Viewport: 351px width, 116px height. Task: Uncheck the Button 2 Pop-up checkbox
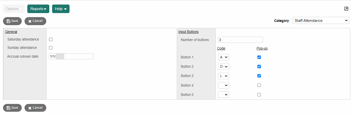(259, 67)
